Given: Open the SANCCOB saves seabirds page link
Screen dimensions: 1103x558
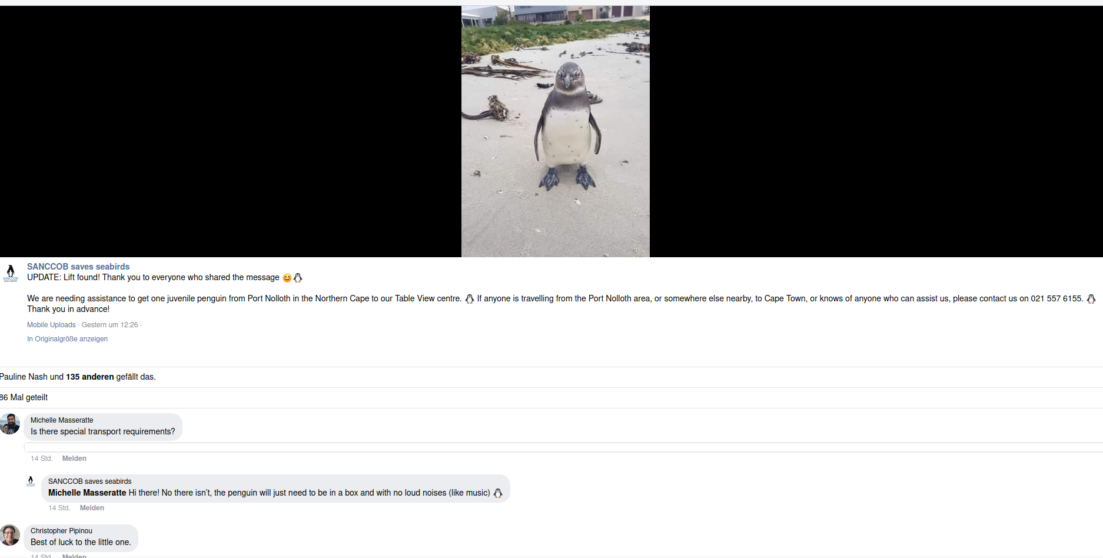Looking at the screenshot, I should pyautogui.click(x=78, y=267).
